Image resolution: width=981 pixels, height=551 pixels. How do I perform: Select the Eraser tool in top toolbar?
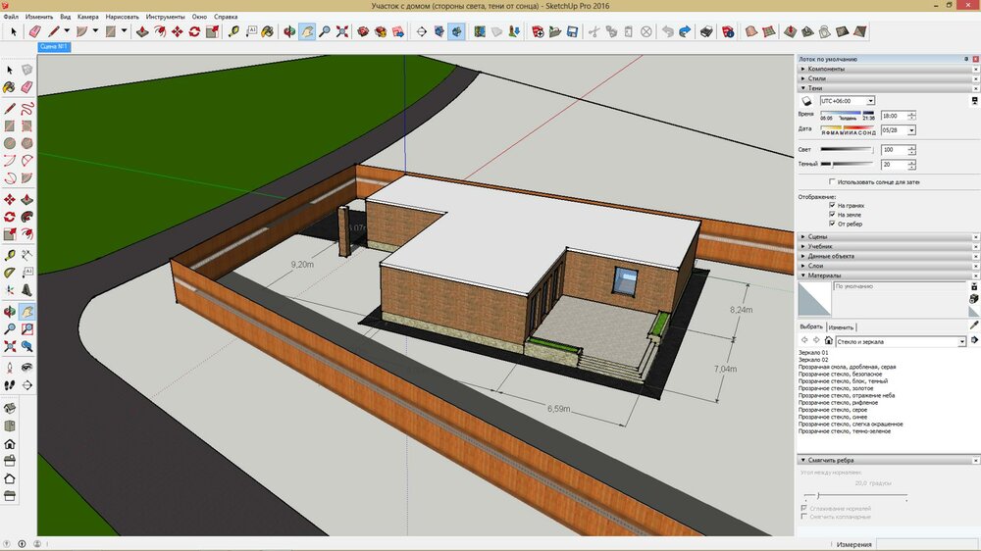tap(34, 31)
